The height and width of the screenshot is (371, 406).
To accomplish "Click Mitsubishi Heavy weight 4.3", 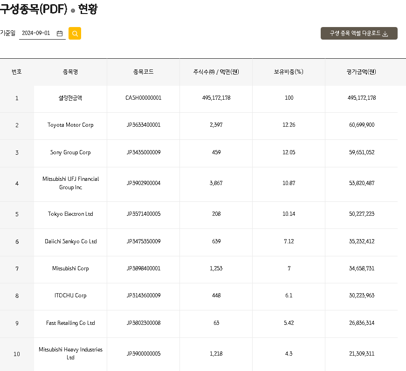I will coord(289,354).
